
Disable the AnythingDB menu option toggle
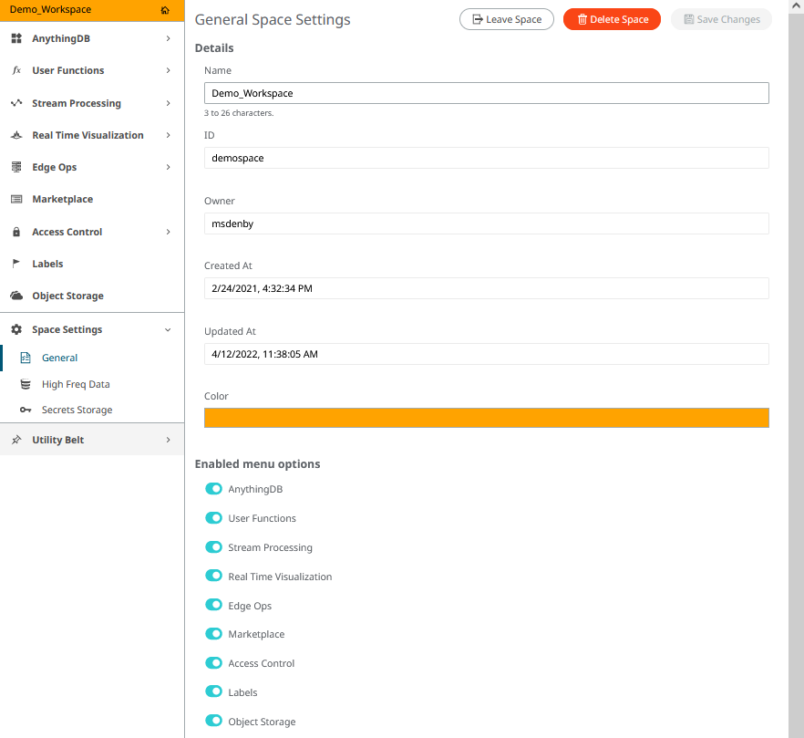pyautogui.click(x=213, y=489)
